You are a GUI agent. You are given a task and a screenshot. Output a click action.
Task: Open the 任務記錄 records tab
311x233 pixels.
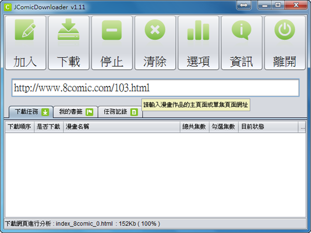(120, 112)
